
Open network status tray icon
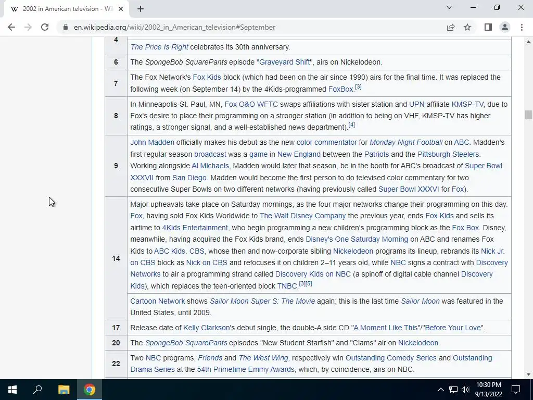(x=453, y=390)
